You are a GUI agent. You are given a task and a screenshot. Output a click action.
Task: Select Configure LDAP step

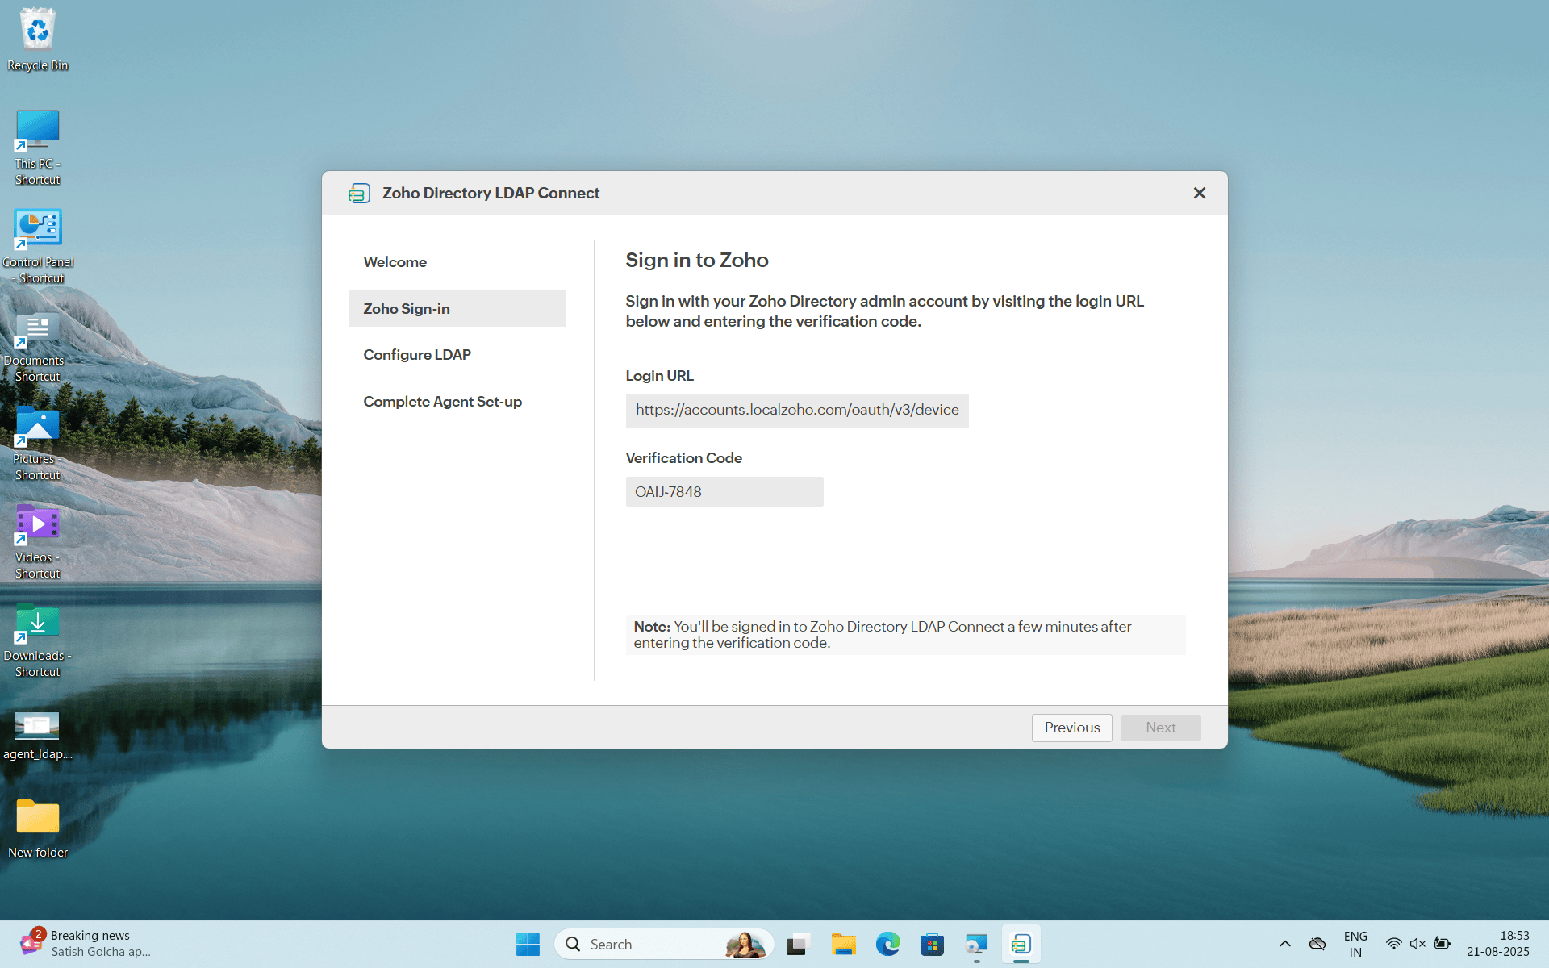416,355
